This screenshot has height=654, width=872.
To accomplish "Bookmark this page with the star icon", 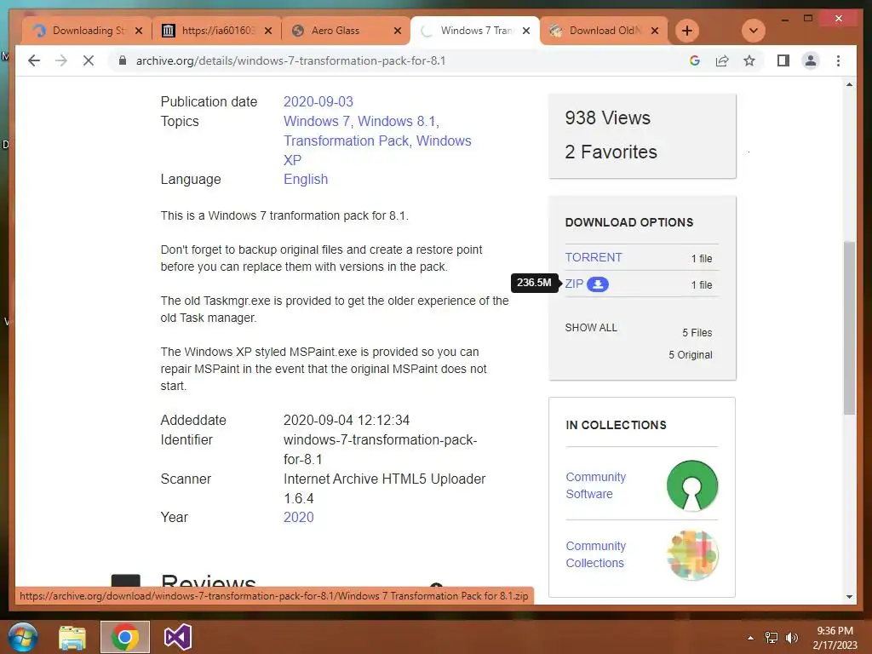I will click(x=749, y=60).
